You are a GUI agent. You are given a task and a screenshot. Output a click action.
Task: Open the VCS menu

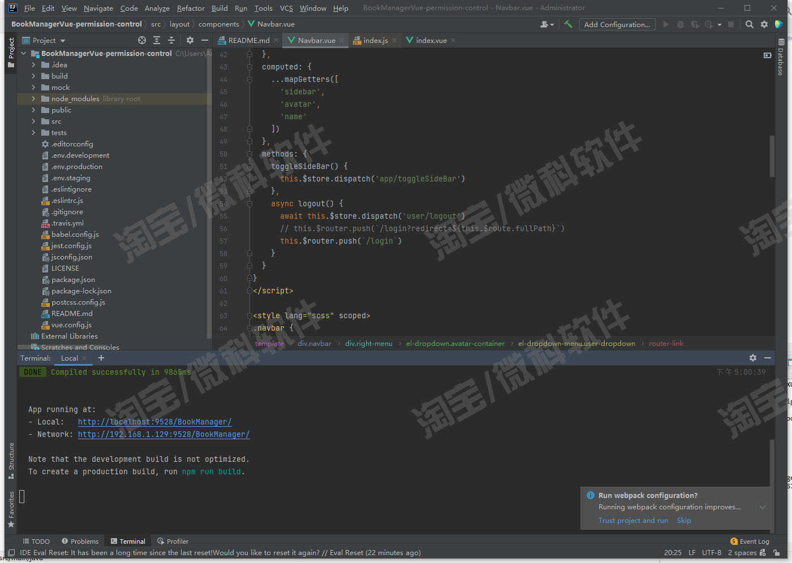[286, 8]
